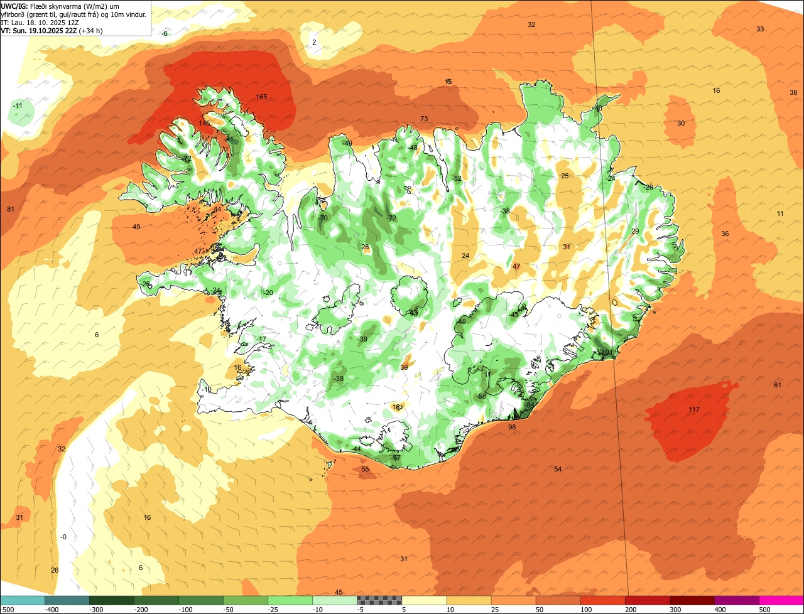Click the legend label '500'
Viewport: 804px width, 614px height.
pos(764,610)
